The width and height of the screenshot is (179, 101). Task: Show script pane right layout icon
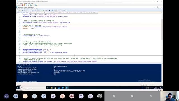point(58,11)
